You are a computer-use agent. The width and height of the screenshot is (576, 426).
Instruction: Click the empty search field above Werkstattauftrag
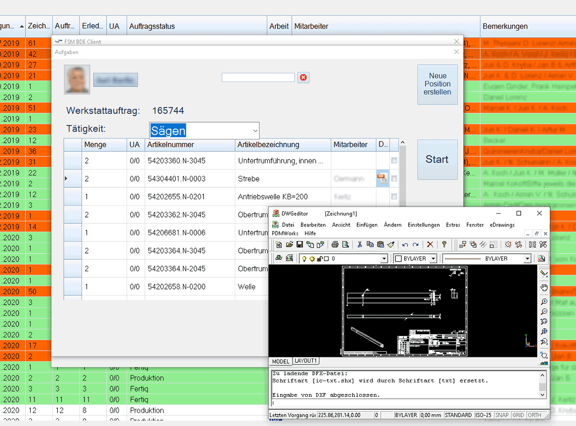click(x=258, y=78)
